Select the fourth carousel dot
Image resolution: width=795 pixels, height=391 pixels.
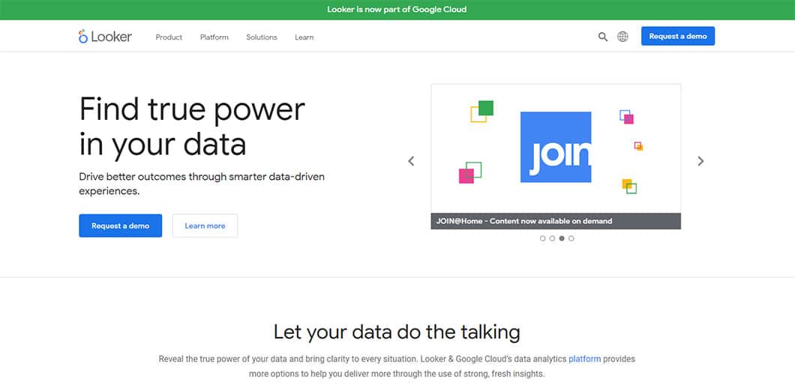571,238
